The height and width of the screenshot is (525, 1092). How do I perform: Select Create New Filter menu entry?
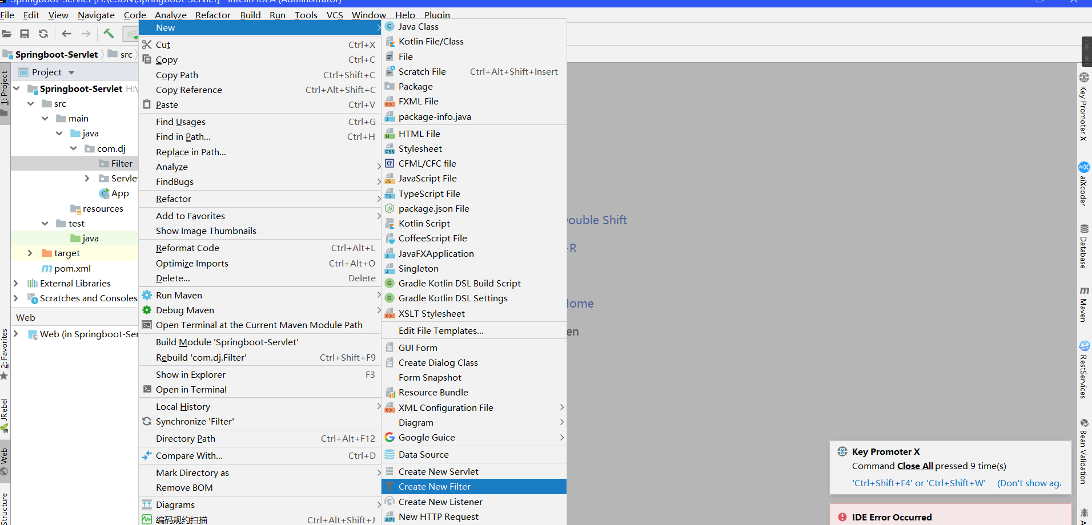point(474,486)
